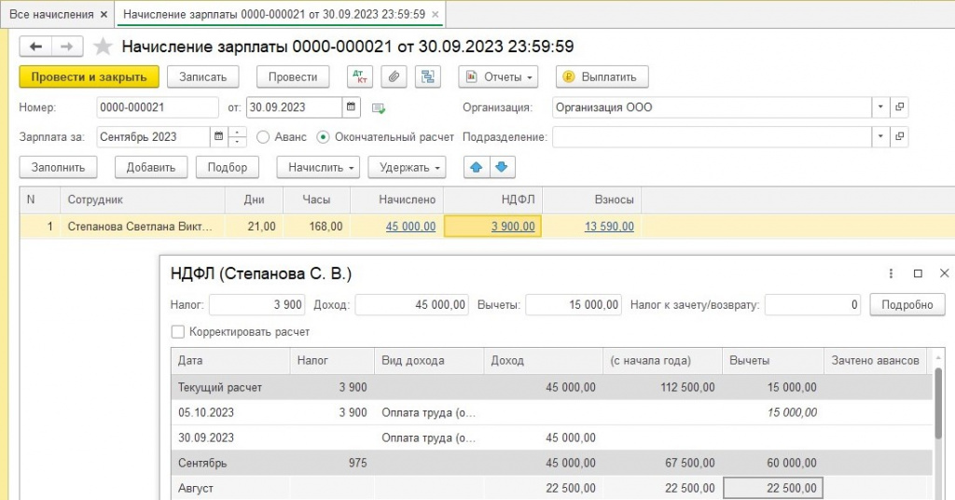Select Аванс radio option
Viewport: 955px width, 500px height.
click(263, 137)
